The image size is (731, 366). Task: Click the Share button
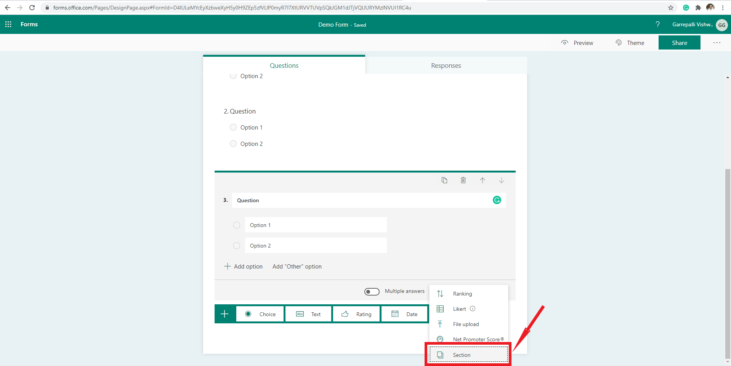coord(679,42)
